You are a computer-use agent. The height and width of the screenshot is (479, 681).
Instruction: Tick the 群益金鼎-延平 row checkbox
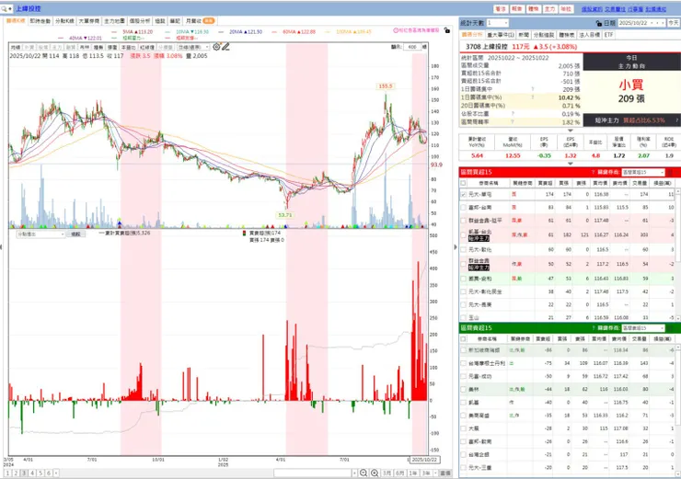(x=463, y=221)
